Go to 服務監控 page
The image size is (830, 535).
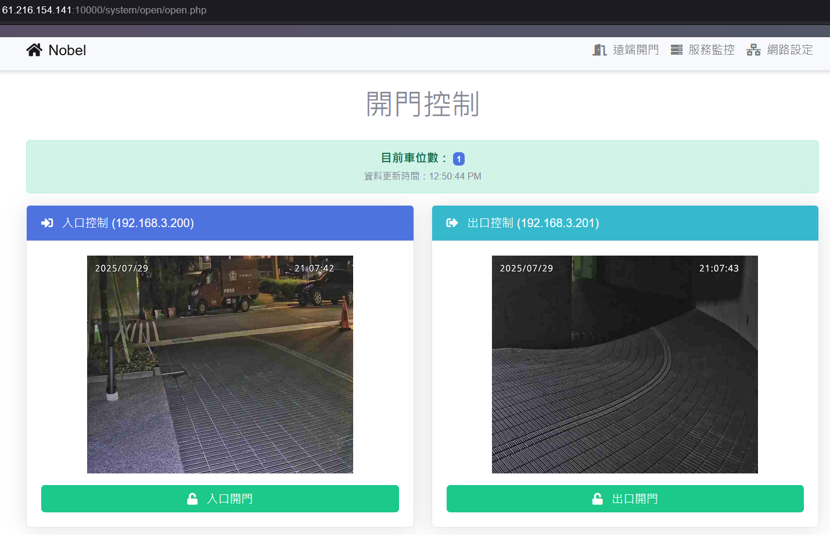click(703, 50)
